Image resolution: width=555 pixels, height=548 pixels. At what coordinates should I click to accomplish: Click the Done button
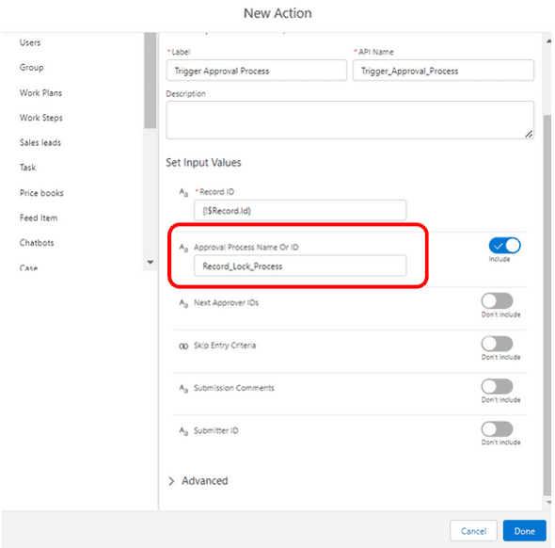524,531
